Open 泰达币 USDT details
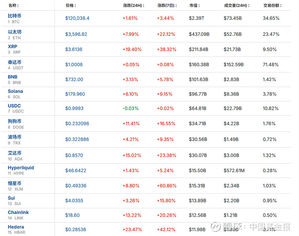The width and height of the screenshot is (299, 236). coord(15,62)
